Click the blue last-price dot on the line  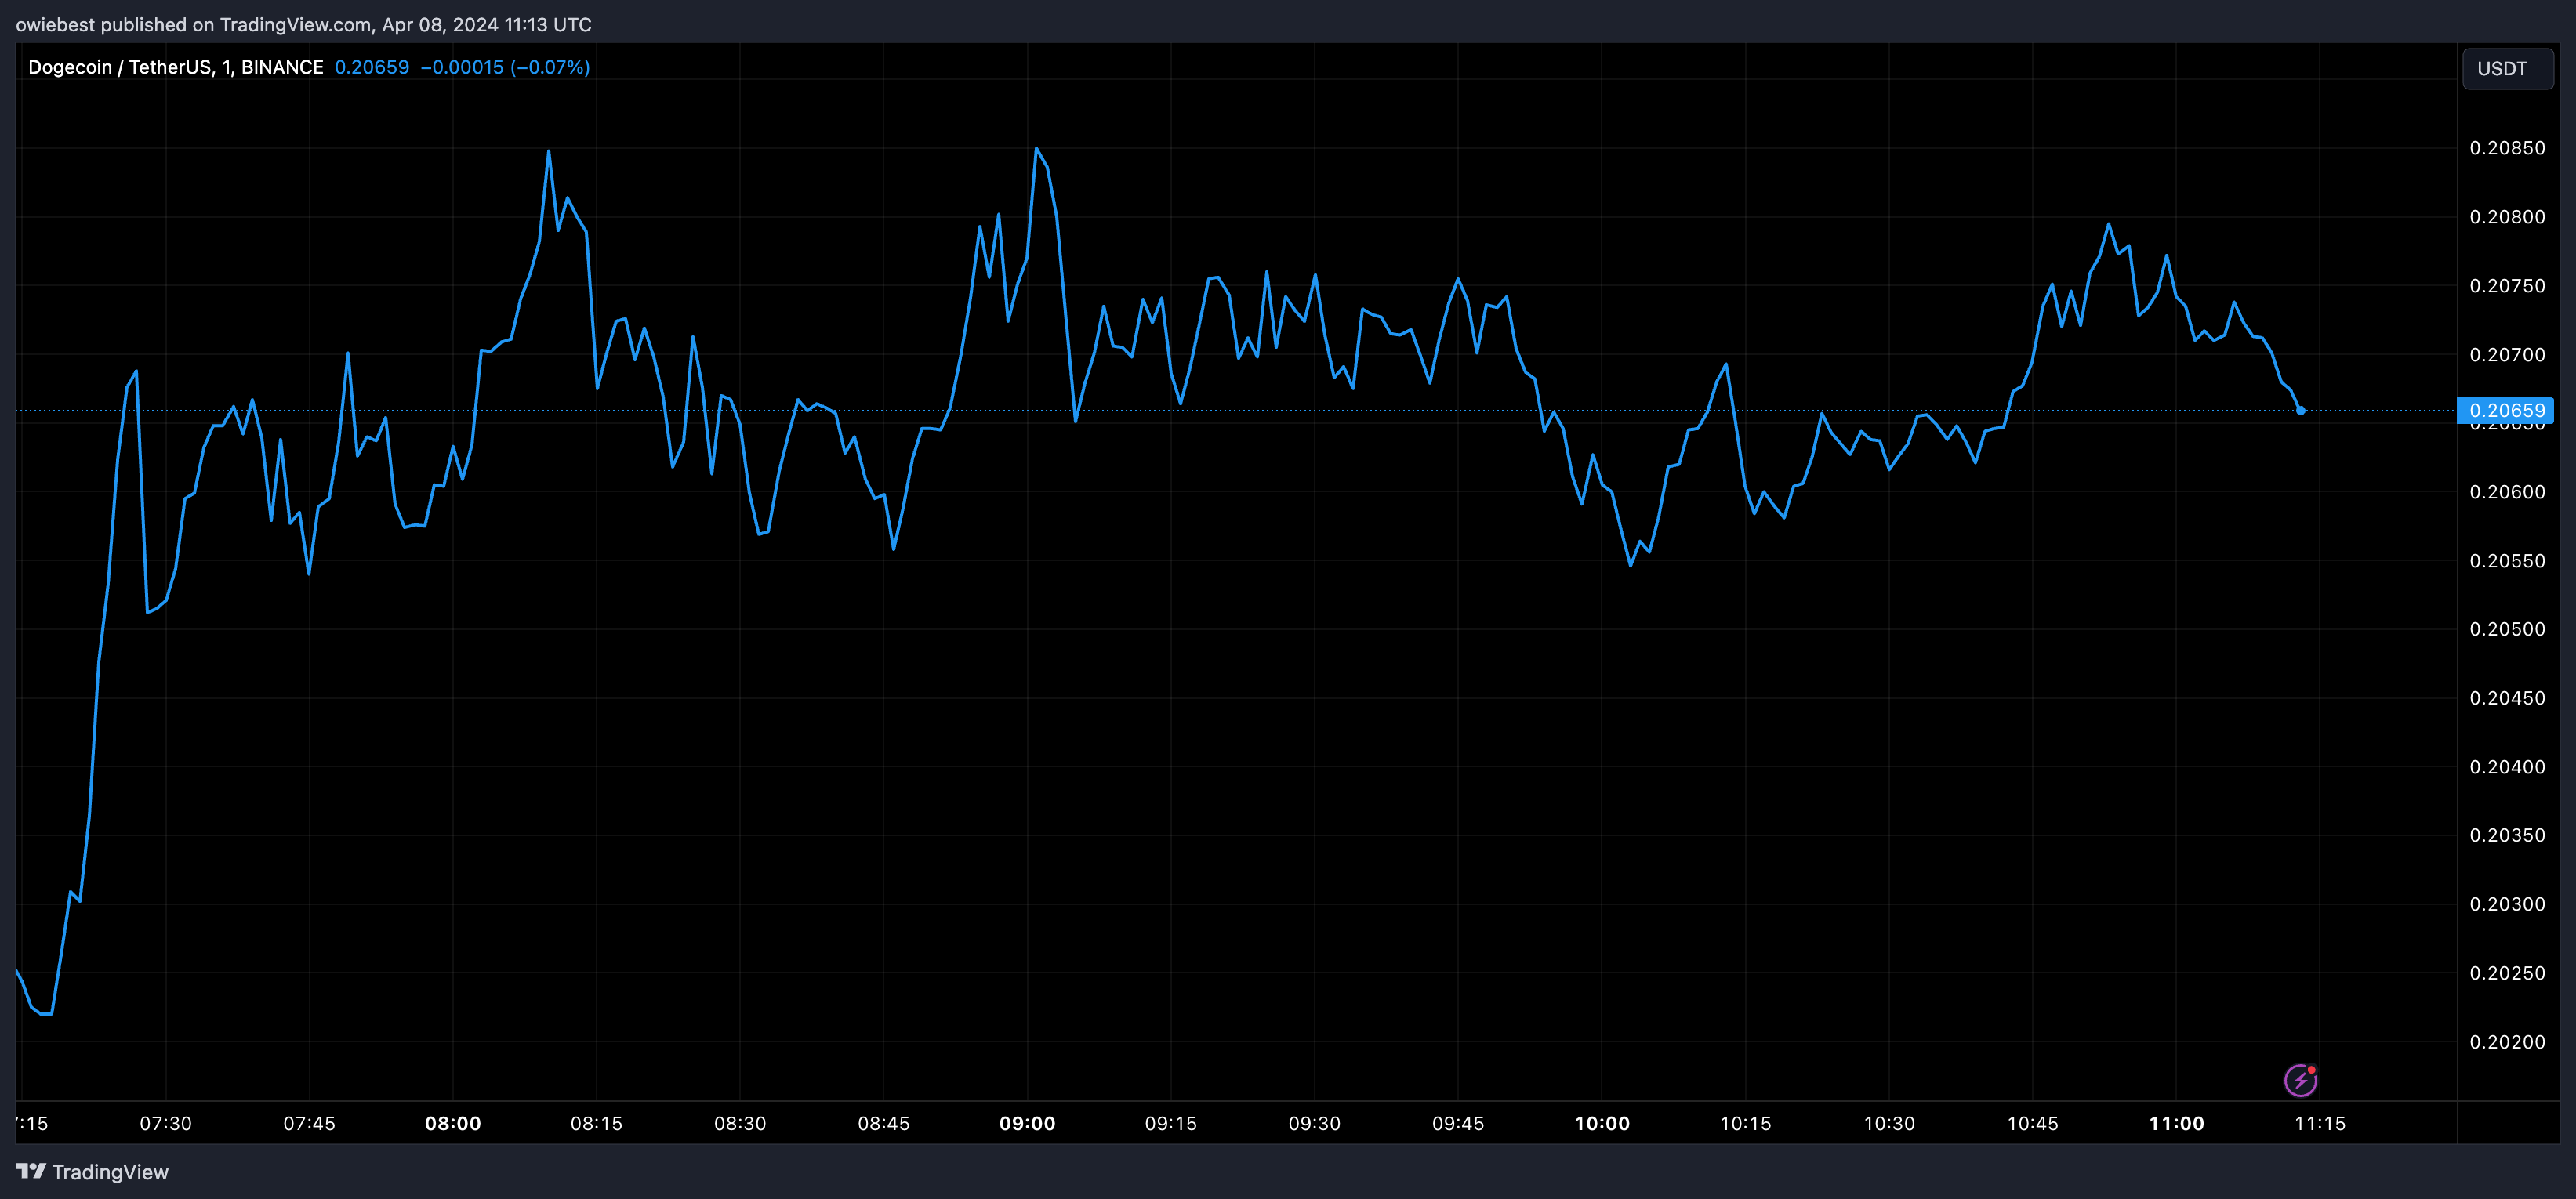tap(2300, 411)
